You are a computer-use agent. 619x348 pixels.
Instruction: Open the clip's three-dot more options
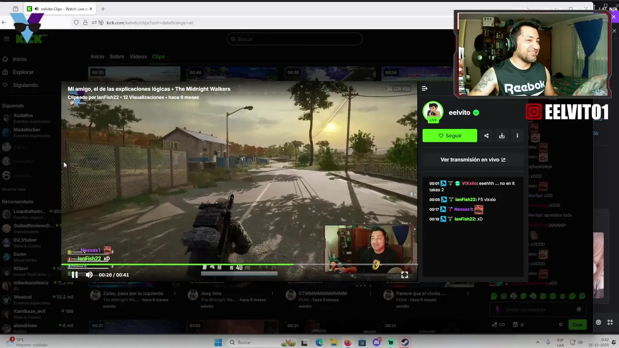[517, 136]
